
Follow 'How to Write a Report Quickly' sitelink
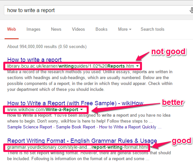[x=128, y=127]
